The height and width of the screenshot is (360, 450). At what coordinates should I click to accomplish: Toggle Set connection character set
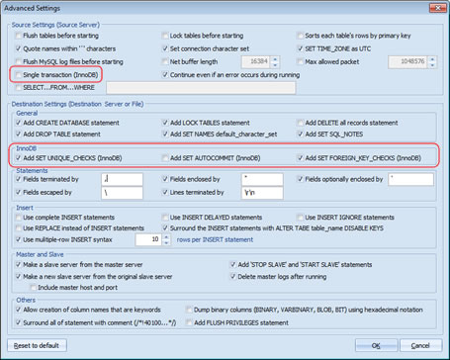(x=165, y=48)
